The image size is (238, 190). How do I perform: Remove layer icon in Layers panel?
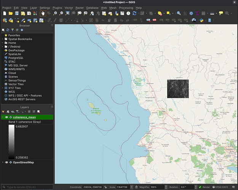(38, 112)
